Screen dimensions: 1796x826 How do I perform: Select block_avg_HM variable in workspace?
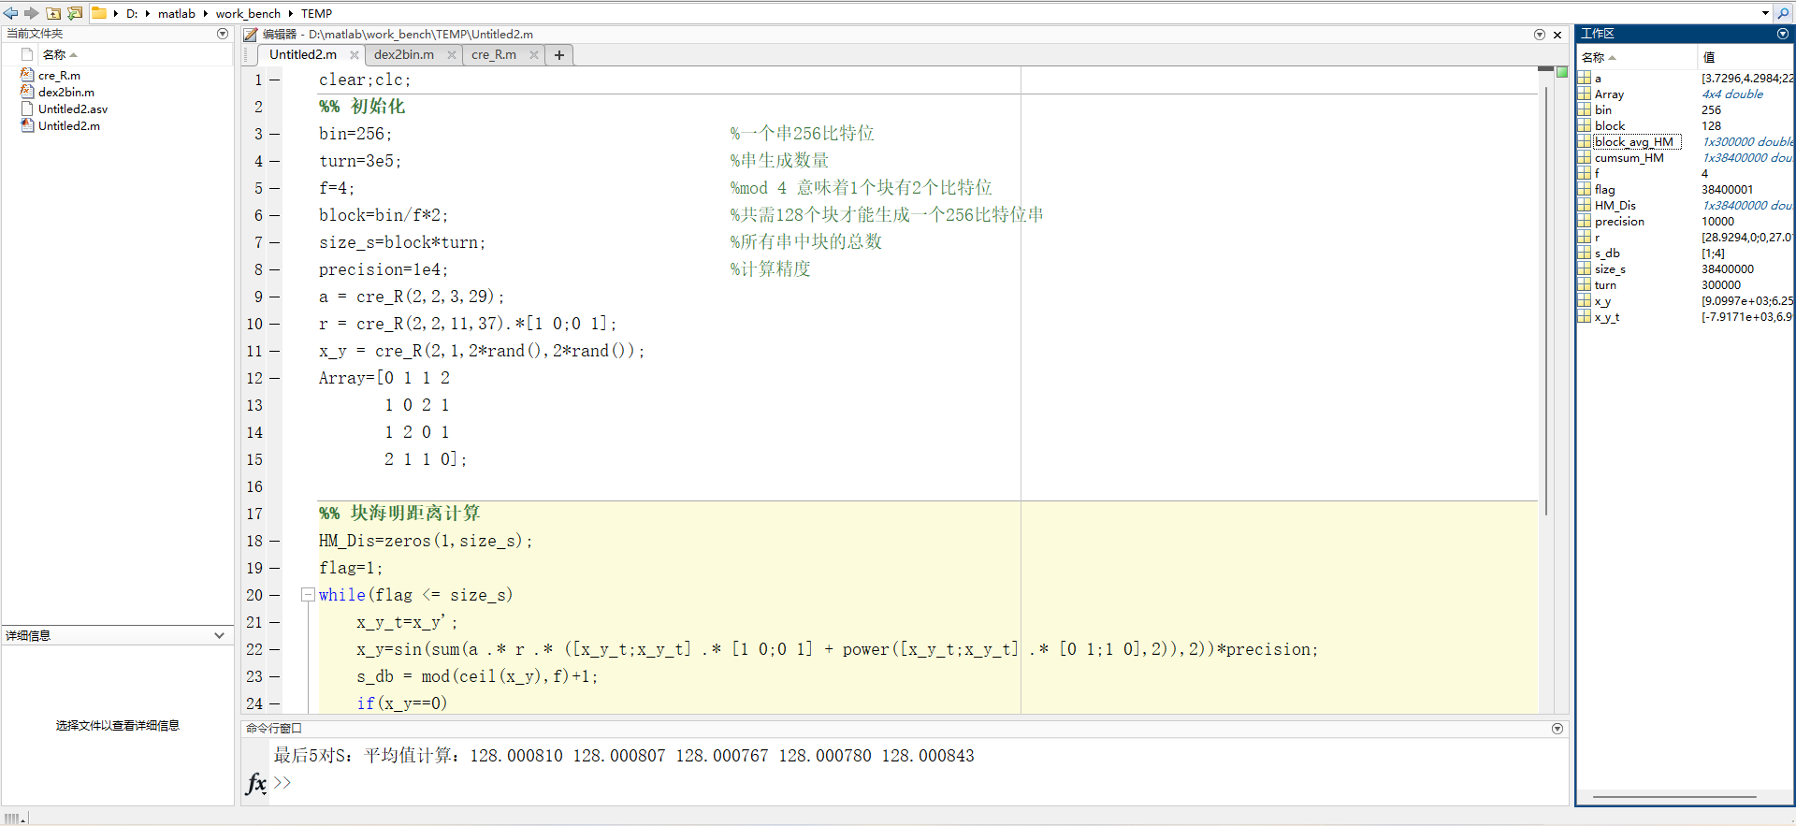pyautogui.click(x=1638, y=141)
